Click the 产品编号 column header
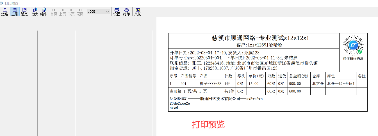The image size is (378, 136). [x=188, y=76]
